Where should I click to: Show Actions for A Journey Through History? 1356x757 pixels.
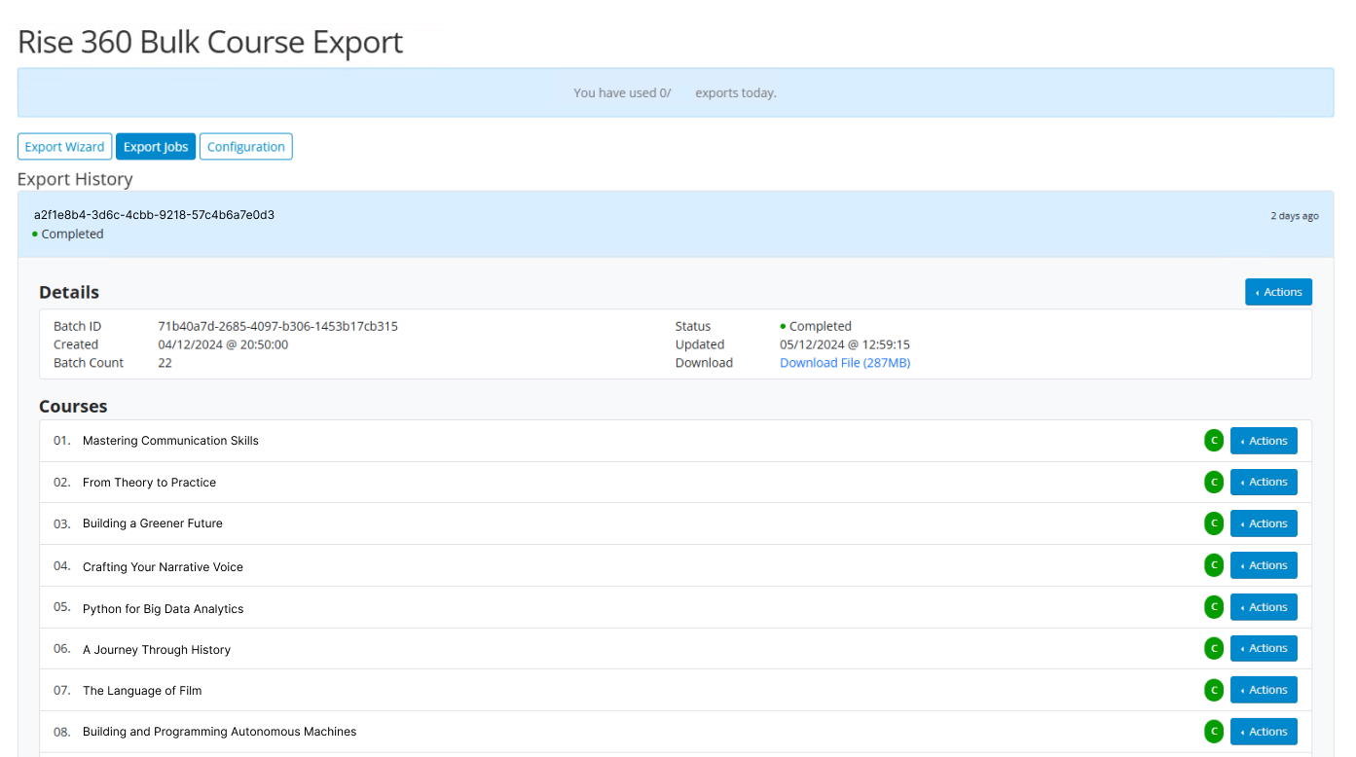(1264, 648)
